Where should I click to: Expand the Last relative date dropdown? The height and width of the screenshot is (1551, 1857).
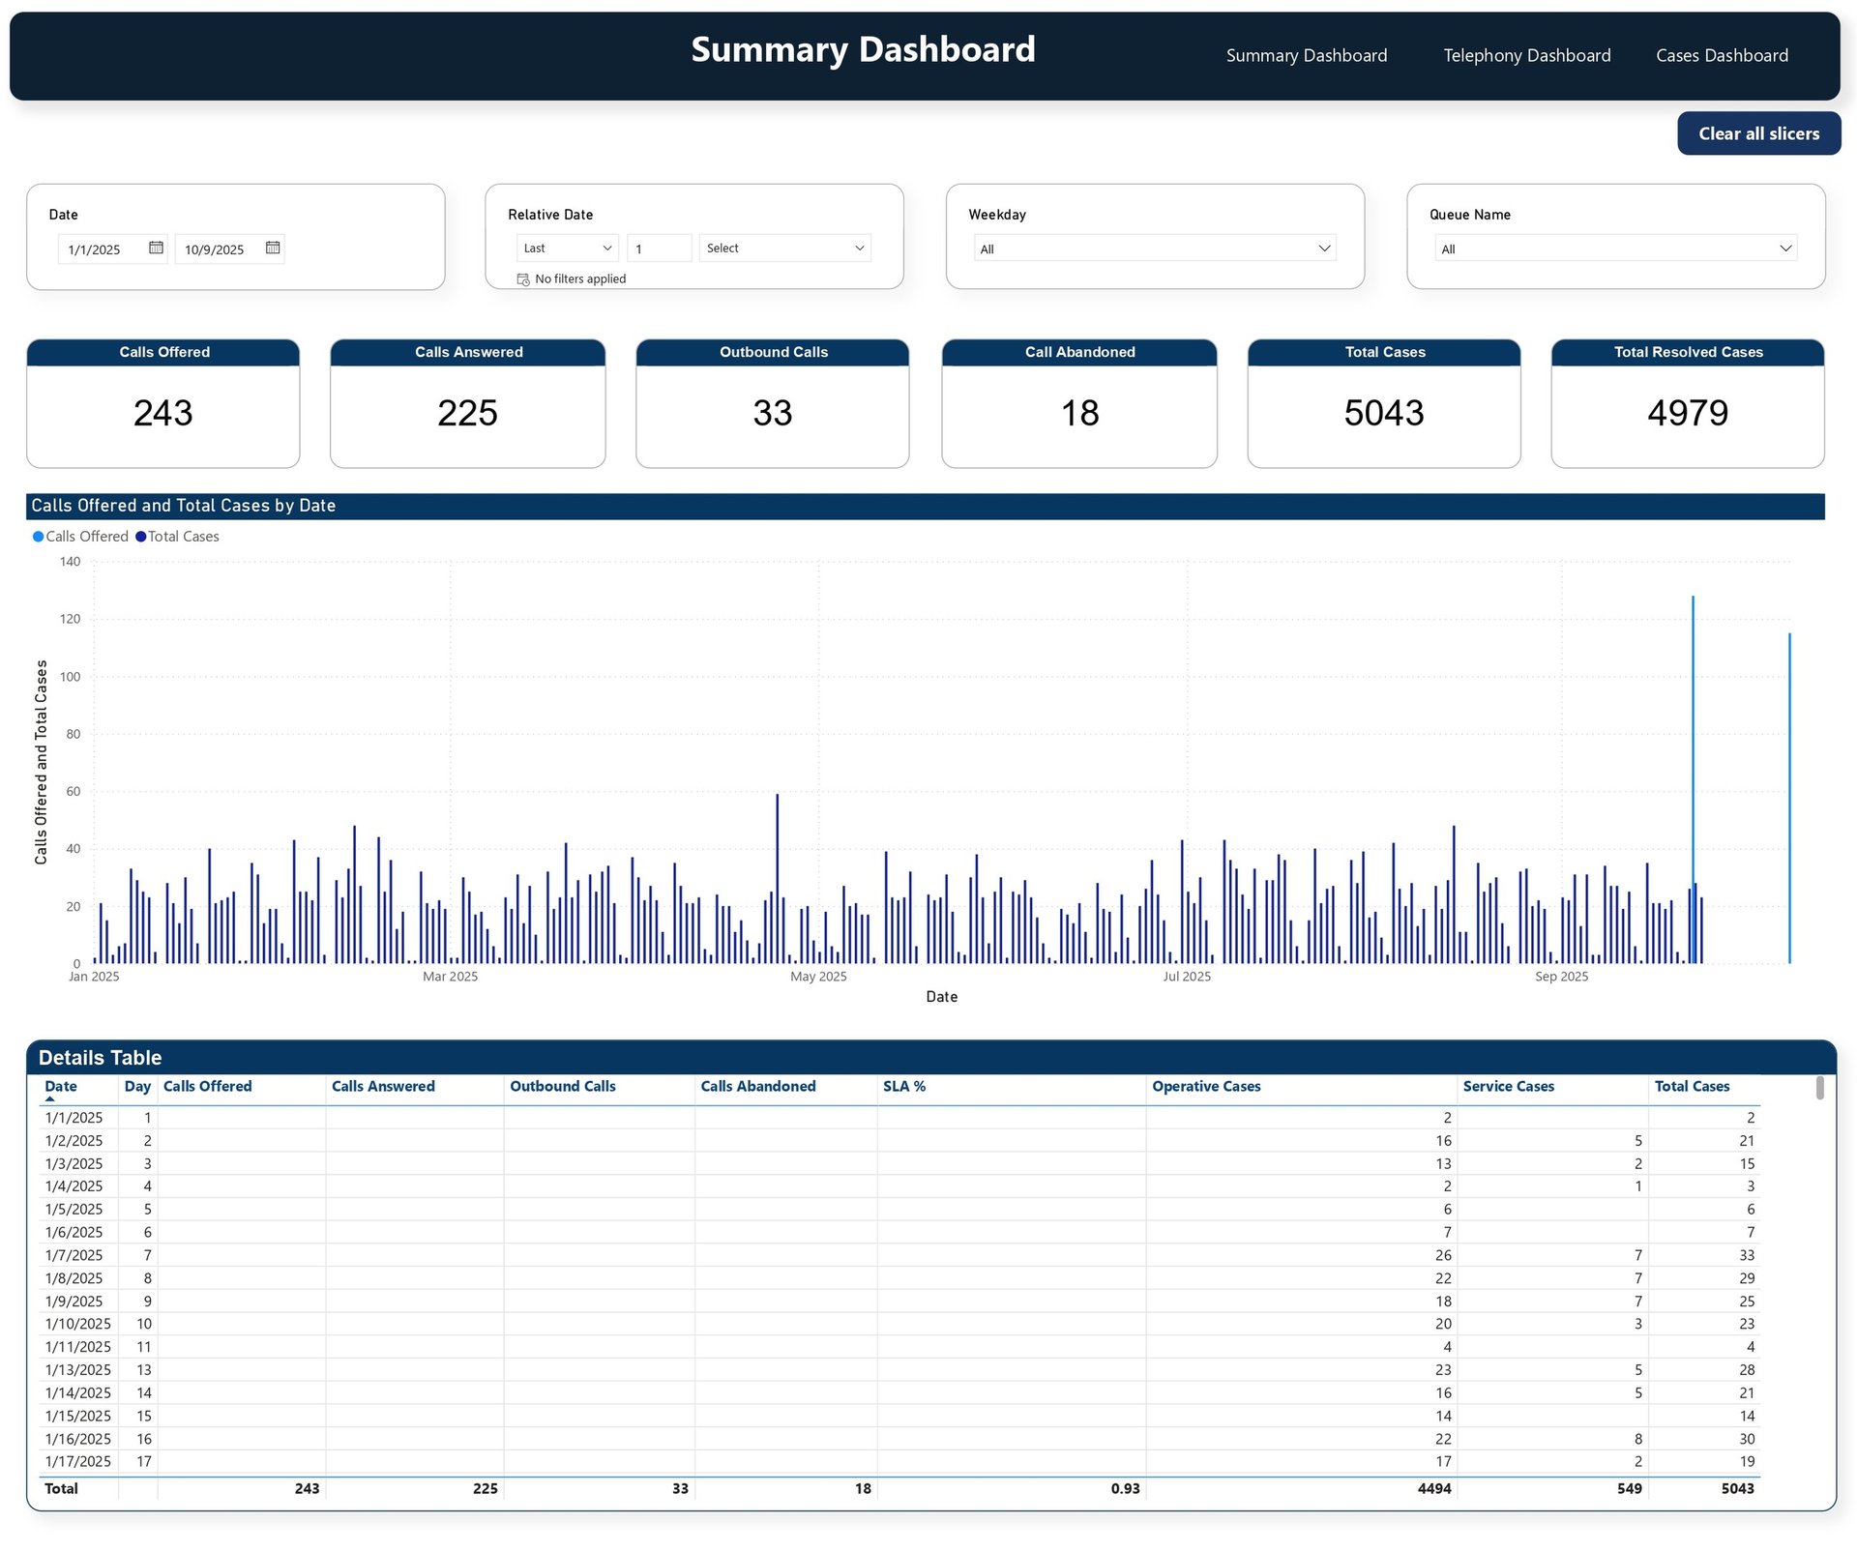point(568,249)
